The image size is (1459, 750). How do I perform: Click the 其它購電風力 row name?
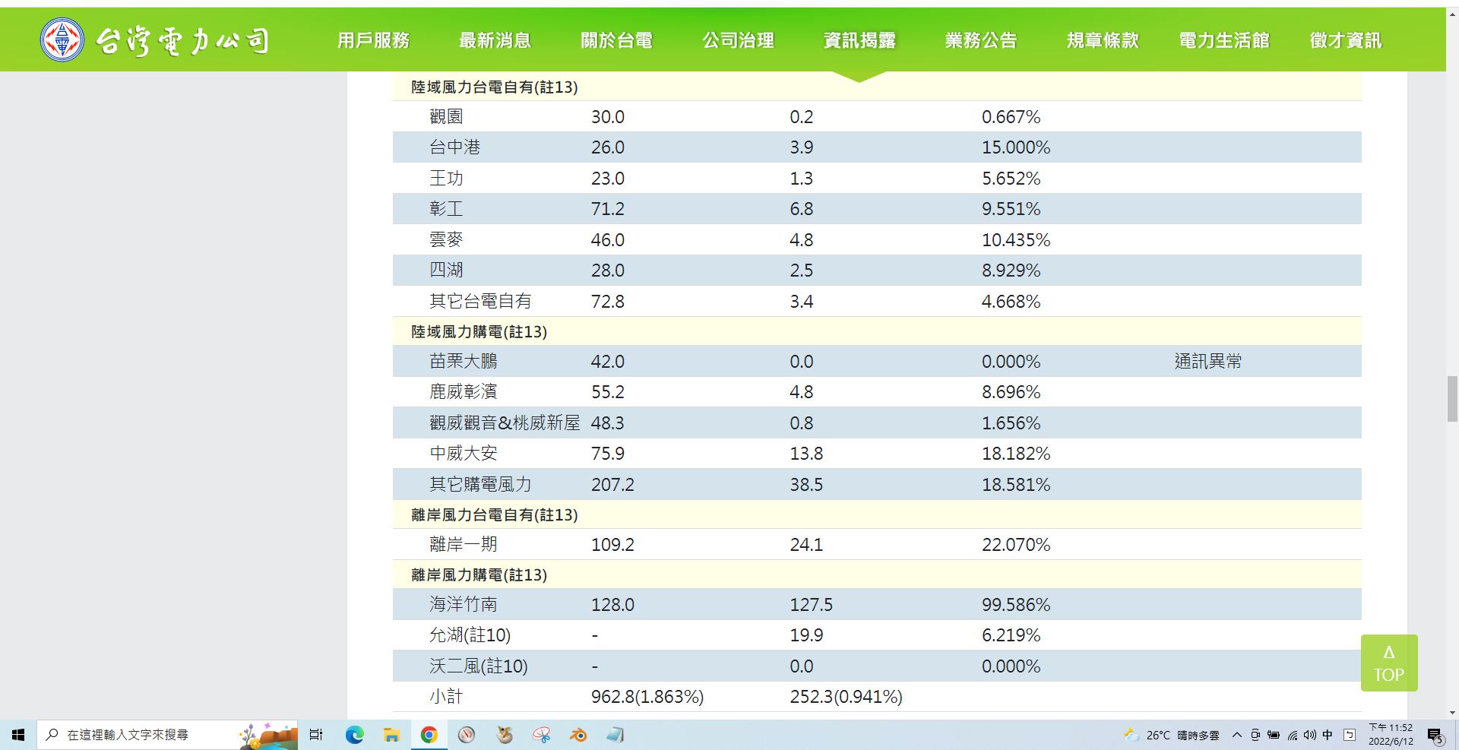480,485
